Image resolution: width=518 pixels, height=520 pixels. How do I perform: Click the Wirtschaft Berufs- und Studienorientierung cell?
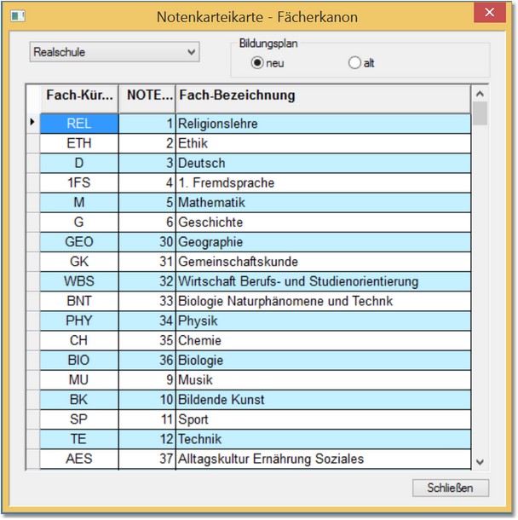pyautogui.click(x=322, y=281)
